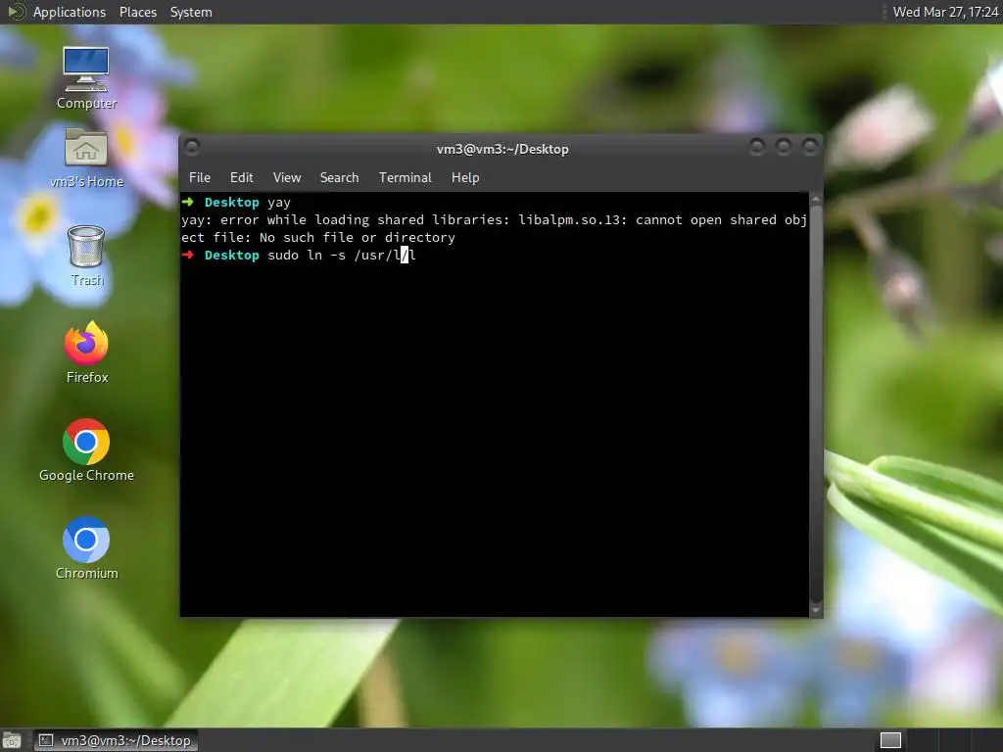The height and width of the screenshot is (752, 1003).
Task: Maximize the terminal window
Action: [784, 148]
